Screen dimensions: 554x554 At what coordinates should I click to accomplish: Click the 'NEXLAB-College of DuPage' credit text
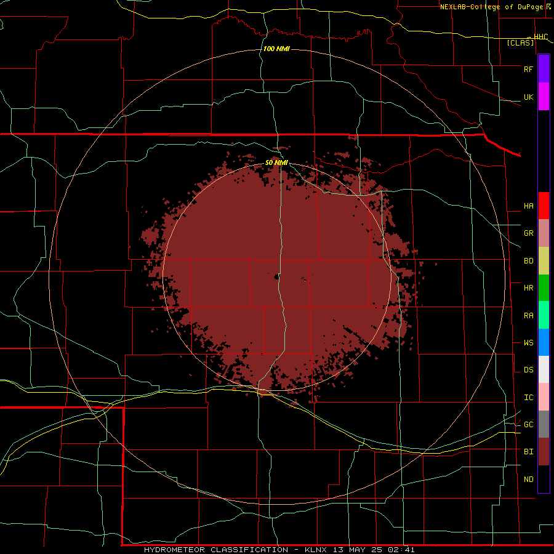click(x=492, y=7)
